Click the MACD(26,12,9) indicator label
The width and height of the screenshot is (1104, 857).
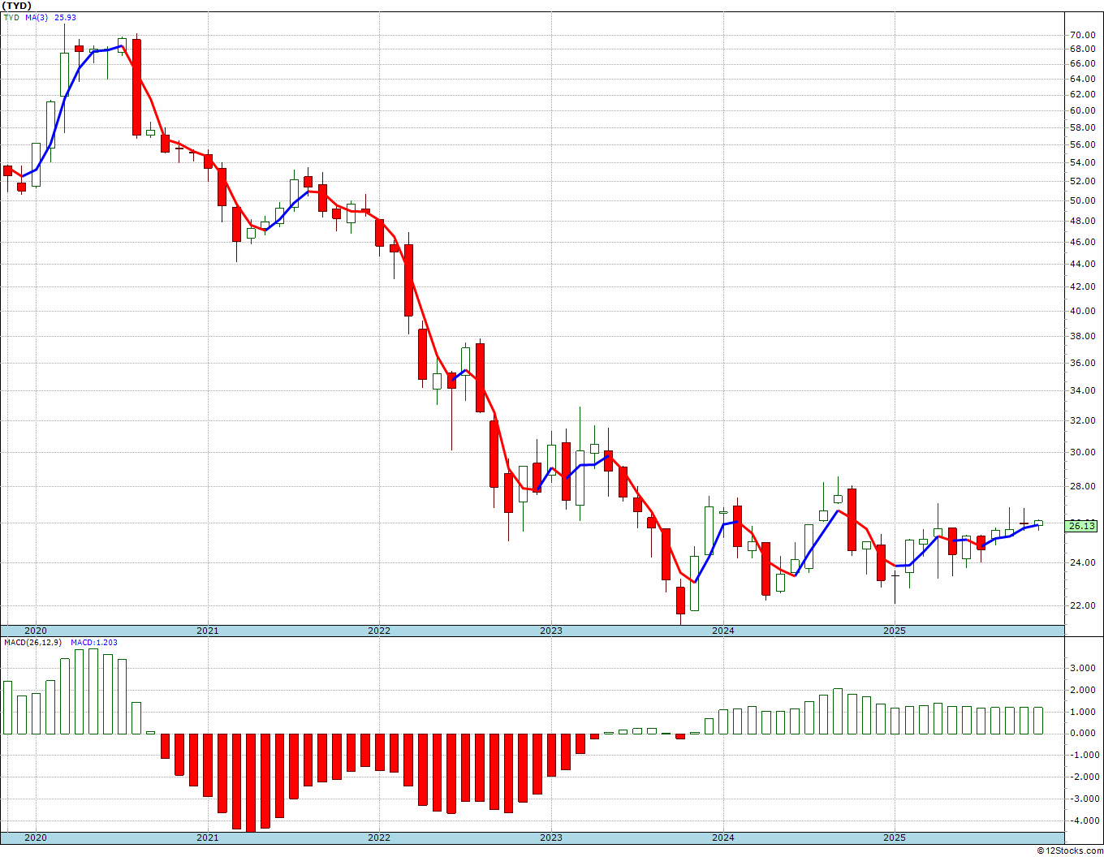(x=33, y=642)
